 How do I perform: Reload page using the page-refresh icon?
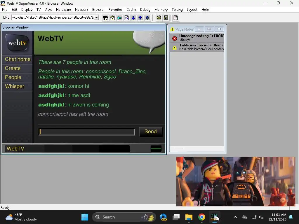point(126,18)
